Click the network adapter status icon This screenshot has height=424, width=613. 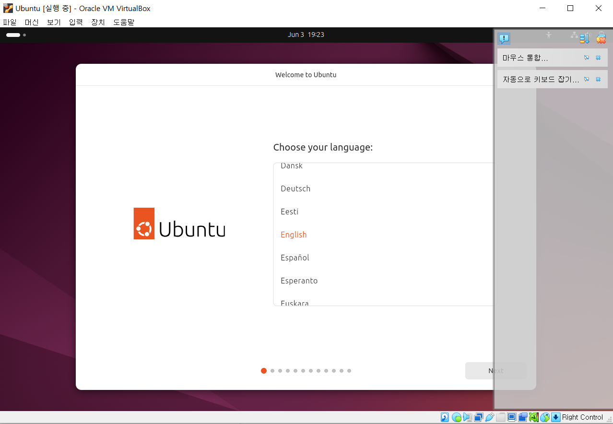(479, 417)
